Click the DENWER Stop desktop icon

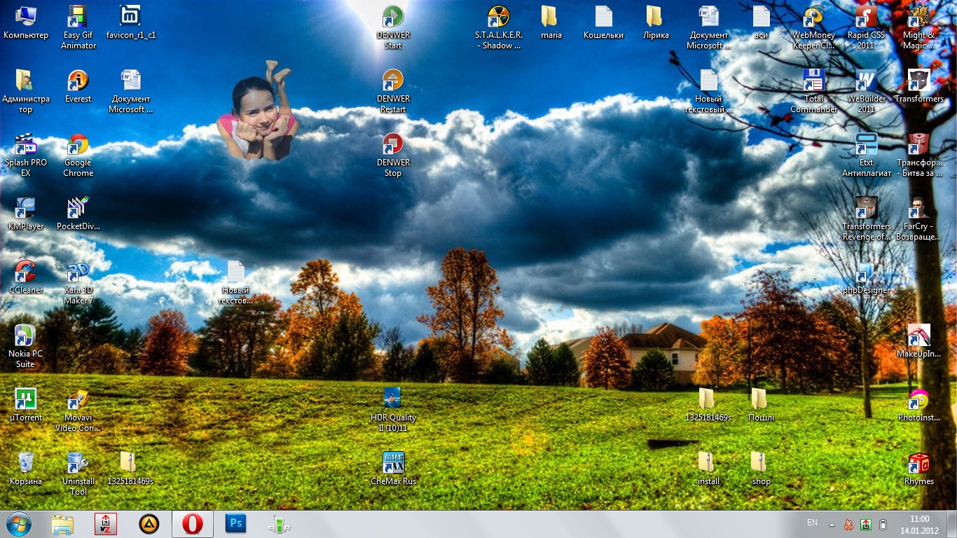[393, 145]
